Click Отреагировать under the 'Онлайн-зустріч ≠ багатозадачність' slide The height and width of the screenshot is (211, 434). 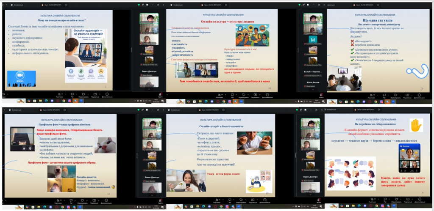coord(241,201)
